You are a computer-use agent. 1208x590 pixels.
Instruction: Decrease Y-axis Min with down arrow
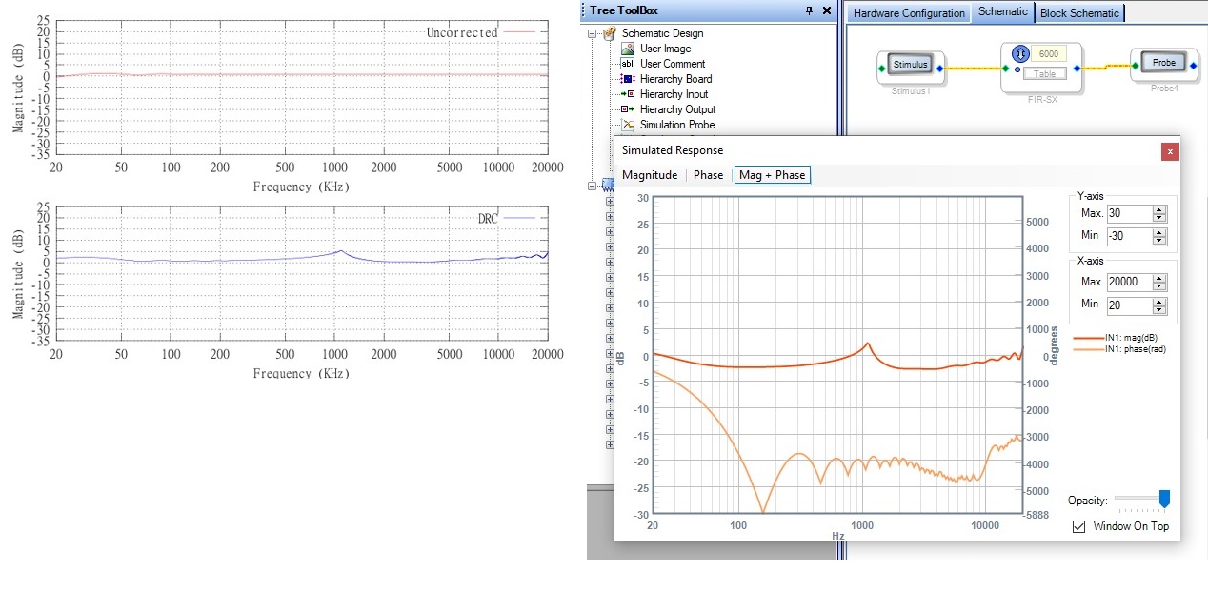[x=1158, y=240]
